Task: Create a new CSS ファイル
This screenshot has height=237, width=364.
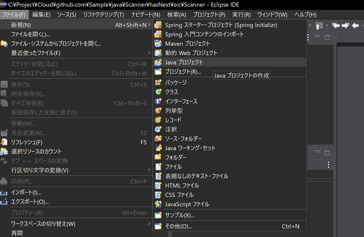Action: 230,195
